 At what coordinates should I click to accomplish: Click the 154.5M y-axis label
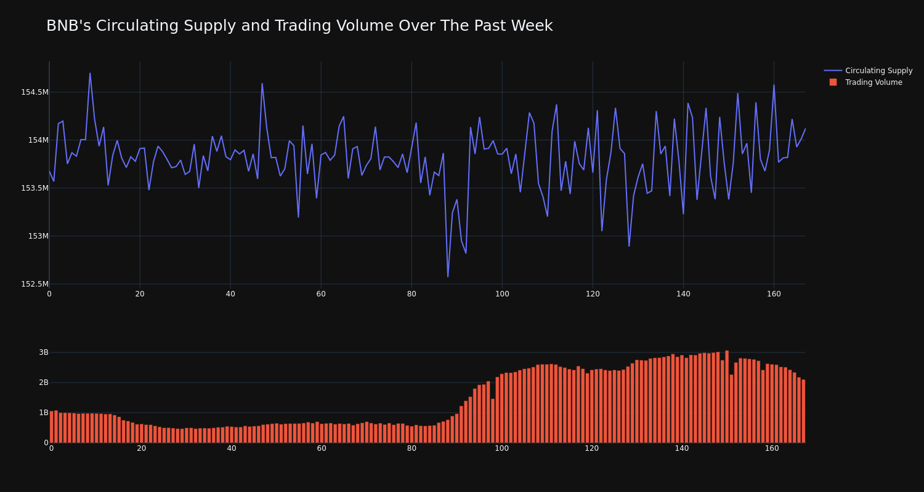pyautogui.click(x=34, y=92)
